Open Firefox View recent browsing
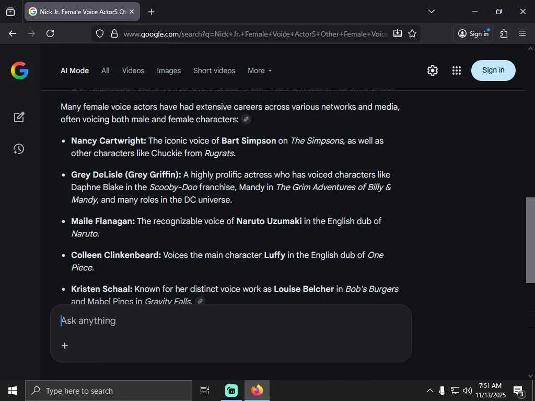535x401 pixels. pos(10,11)
